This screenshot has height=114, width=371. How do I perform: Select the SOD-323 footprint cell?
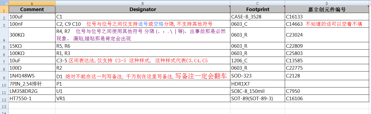point(258,76)
